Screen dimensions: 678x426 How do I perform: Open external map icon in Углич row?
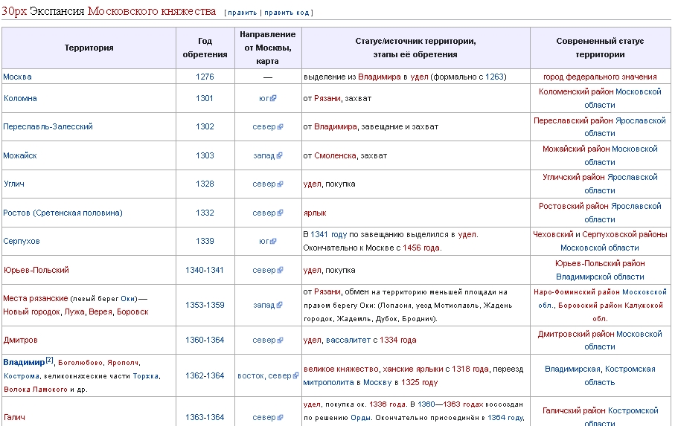click(280, 184)
